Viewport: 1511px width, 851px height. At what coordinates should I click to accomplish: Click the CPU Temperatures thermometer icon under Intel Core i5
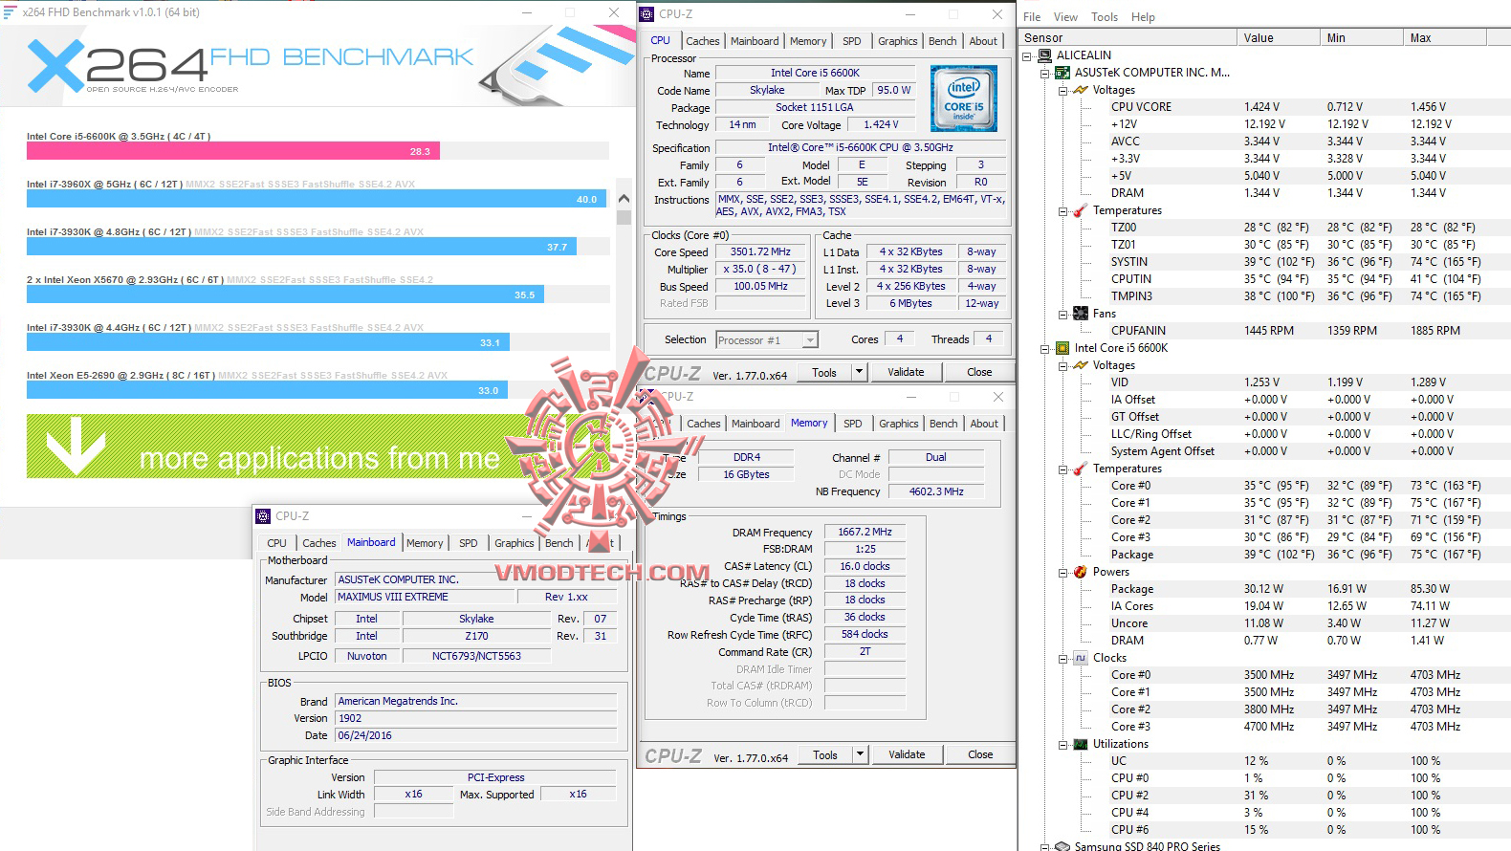tap(1081, 469)
